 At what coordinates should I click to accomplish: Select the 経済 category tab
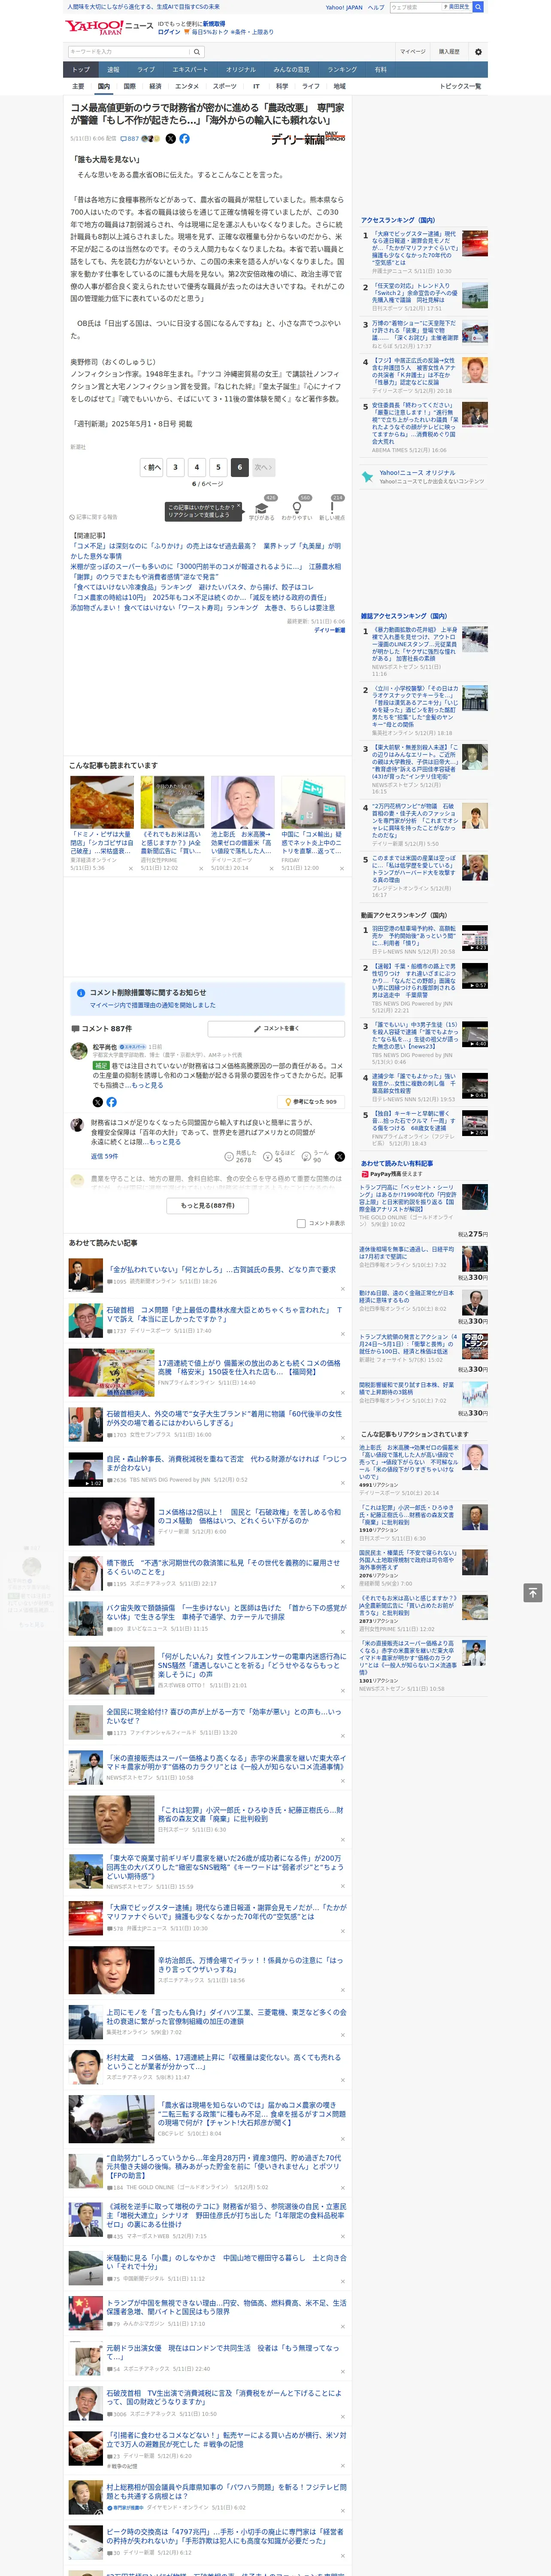point(155,86)
